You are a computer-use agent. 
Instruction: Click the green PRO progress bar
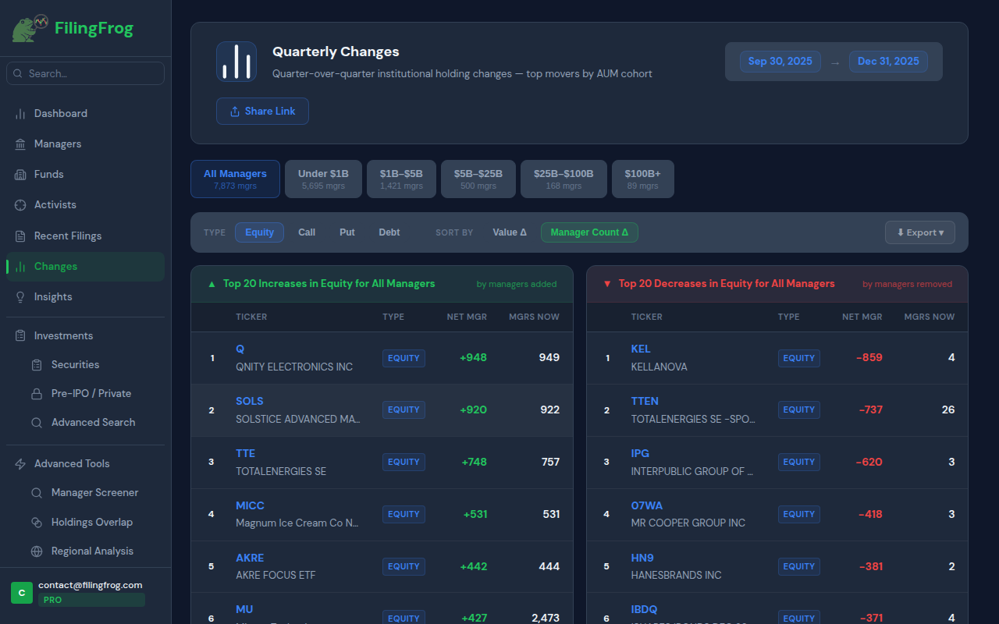tap(91, 599)
